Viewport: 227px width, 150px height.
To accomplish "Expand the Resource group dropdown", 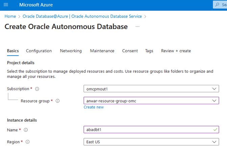I will pyautogui.click(x=214, y=101).
